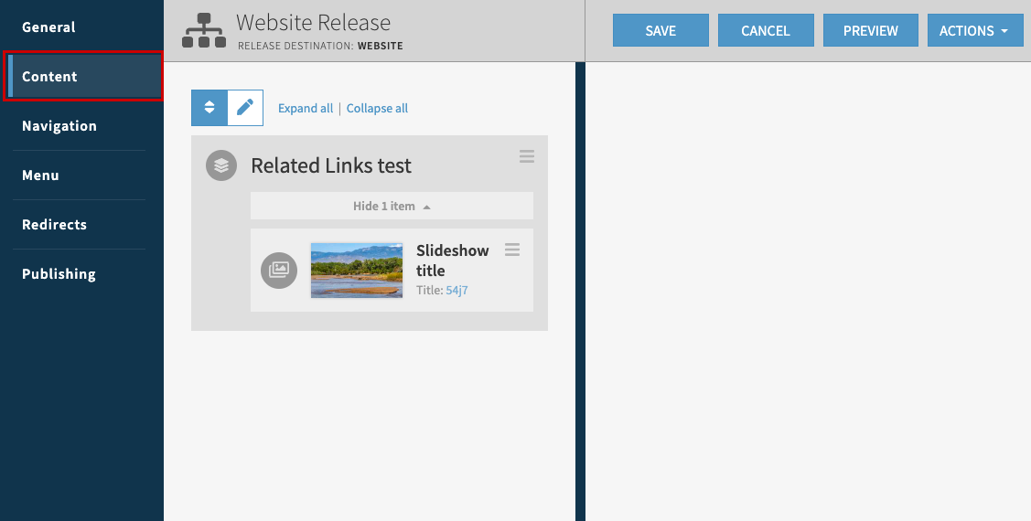Select Content in the sidebar

coord(49,77)
